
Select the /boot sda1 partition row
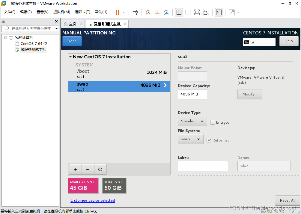tap(119, 74)
